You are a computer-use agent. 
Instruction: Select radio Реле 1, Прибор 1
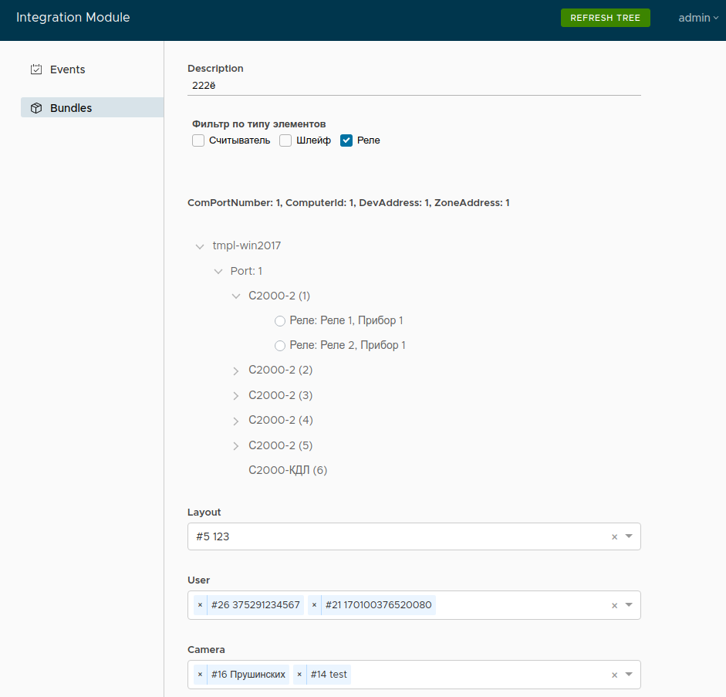(280, 321)
